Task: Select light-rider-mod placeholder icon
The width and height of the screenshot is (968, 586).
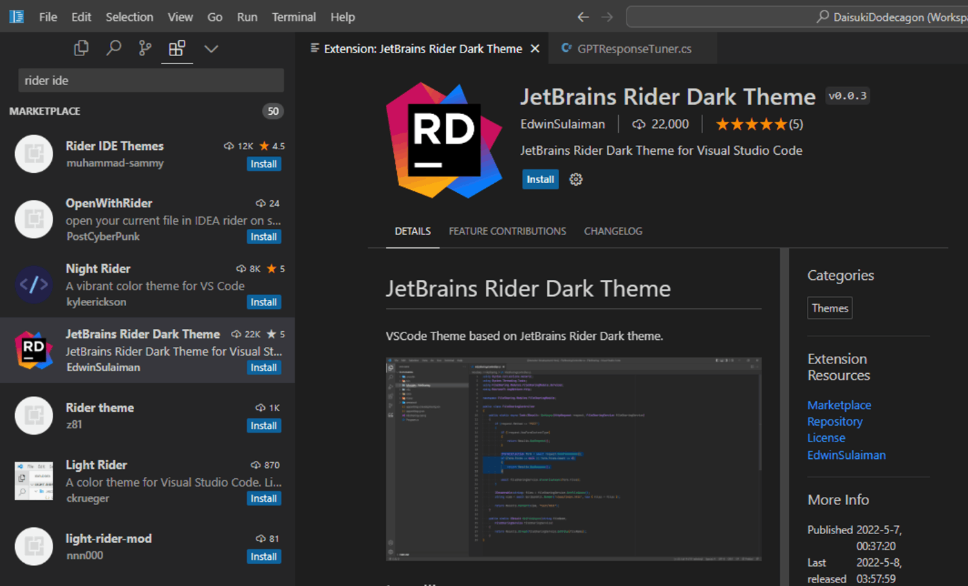Action: [34, 547]
